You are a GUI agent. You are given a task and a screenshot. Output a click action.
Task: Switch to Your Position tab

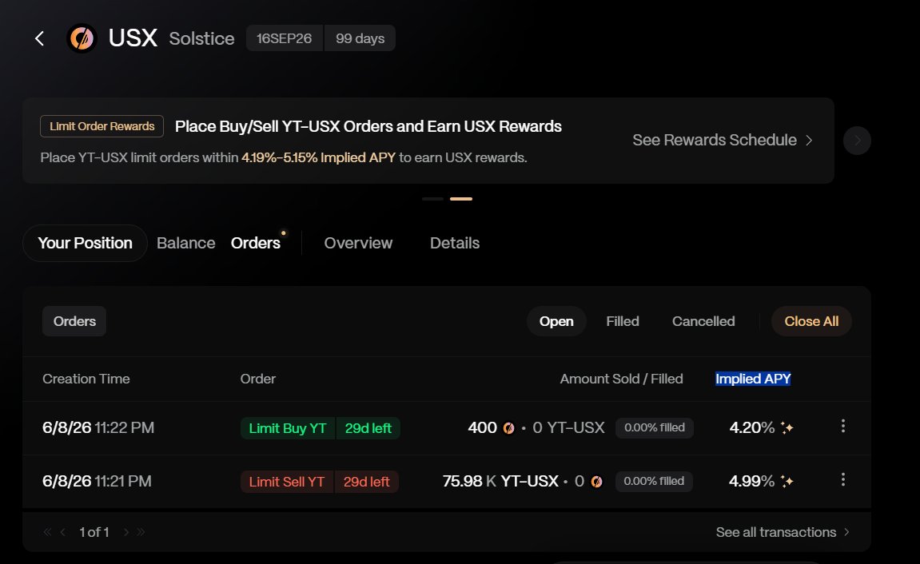click(x=85, y=243)
